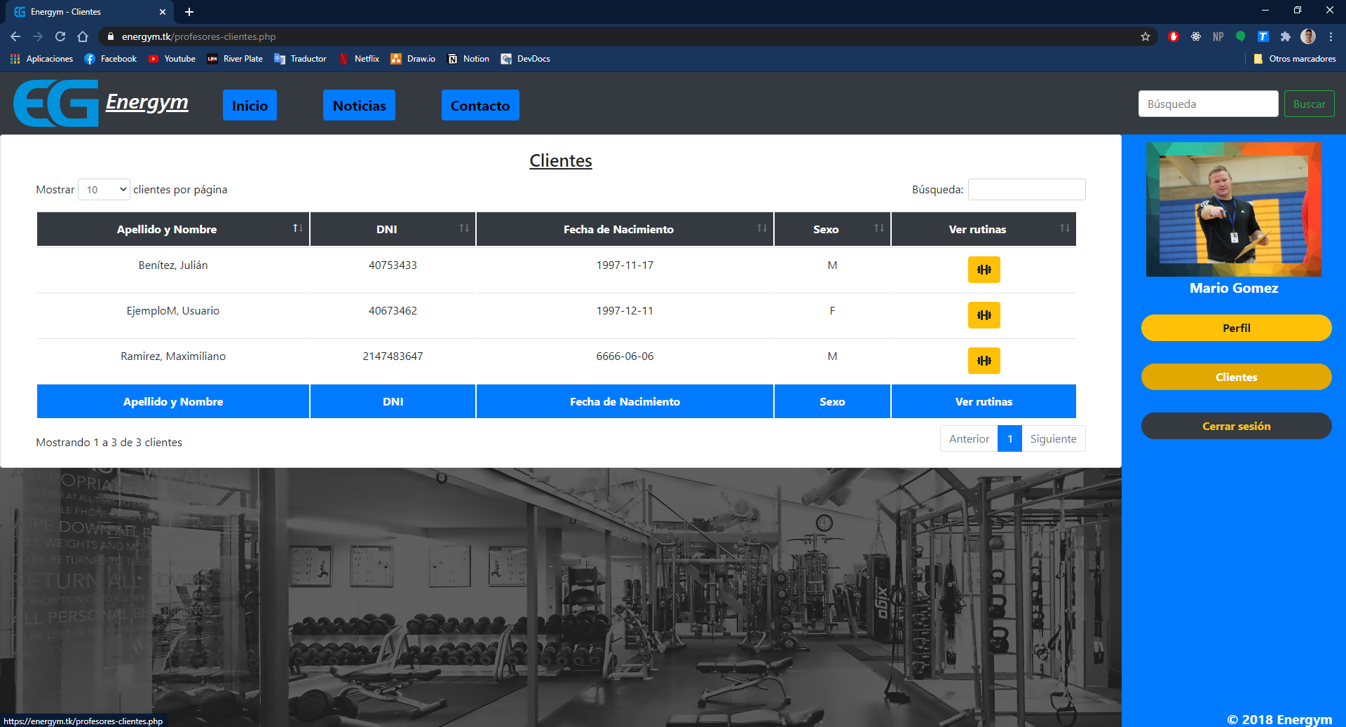This screenshot has width=1346, height=727.
Task: Click the address bar URL
Action: (198, 36)
